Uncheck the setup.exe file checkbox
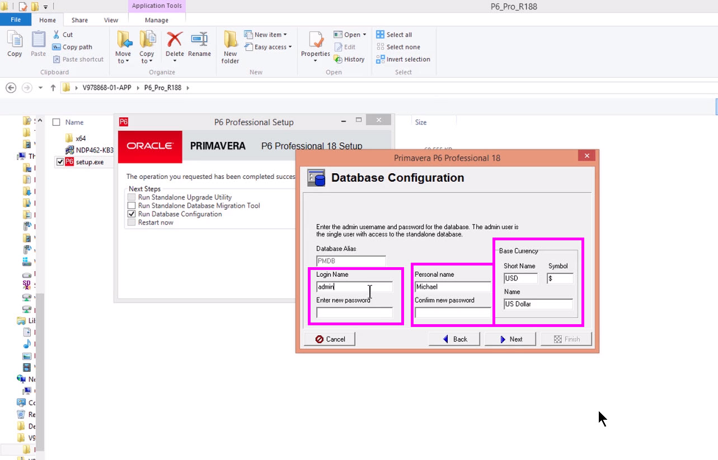Image resolution: width=718 pixels, height=460 pixels. click(x=60, y=162)
